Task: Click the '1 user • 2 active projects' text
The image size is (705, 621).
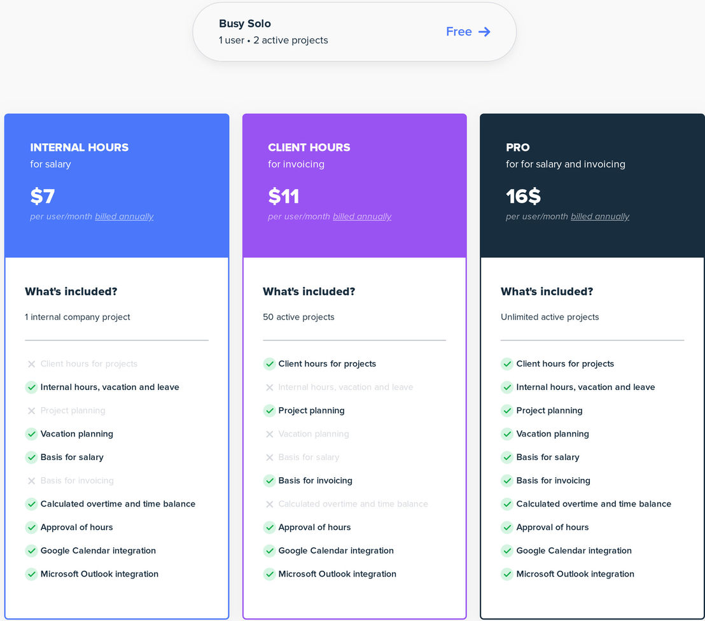Action: 274,40
